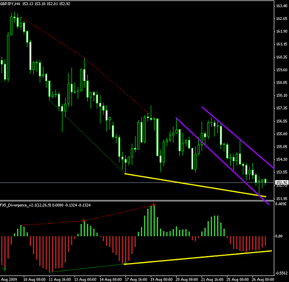This screenshot has width=289, height=282.
Task: Click the -0.5562 indicator scale value
Action: coord(281,273)
